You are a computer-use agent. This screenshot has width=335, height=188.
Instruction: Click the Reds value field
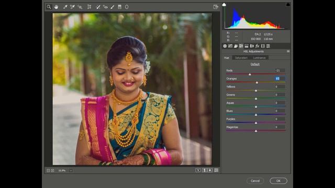click(x=280, y=70)
